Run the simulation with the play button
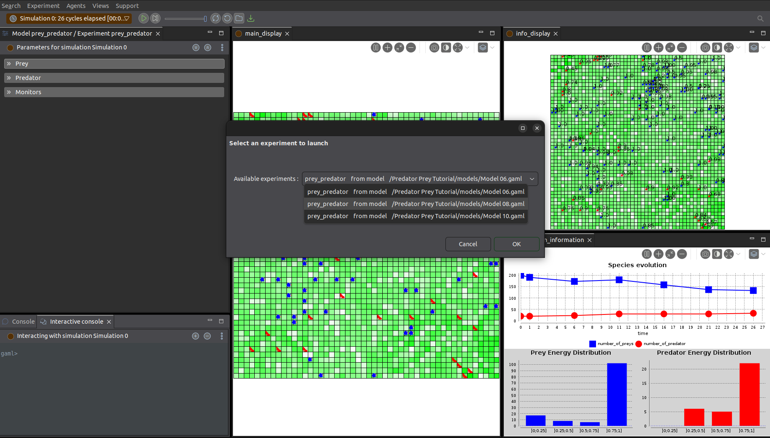 143,18
